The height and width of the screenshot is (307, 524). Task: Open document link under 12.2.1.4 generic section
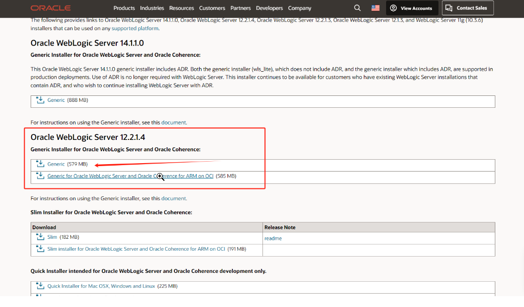[174, 198]
